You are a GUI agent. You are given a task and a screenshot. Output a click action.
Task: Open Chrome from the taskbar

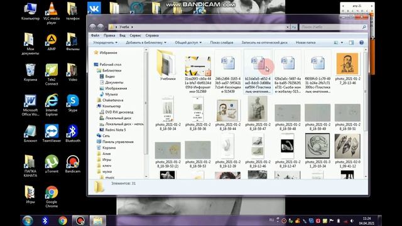click(x=63, y=220)
